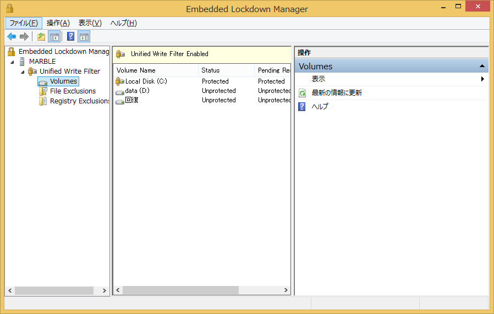Select Volumes in the tree
This screenshot has height=314, width=494.
point(63,81)
